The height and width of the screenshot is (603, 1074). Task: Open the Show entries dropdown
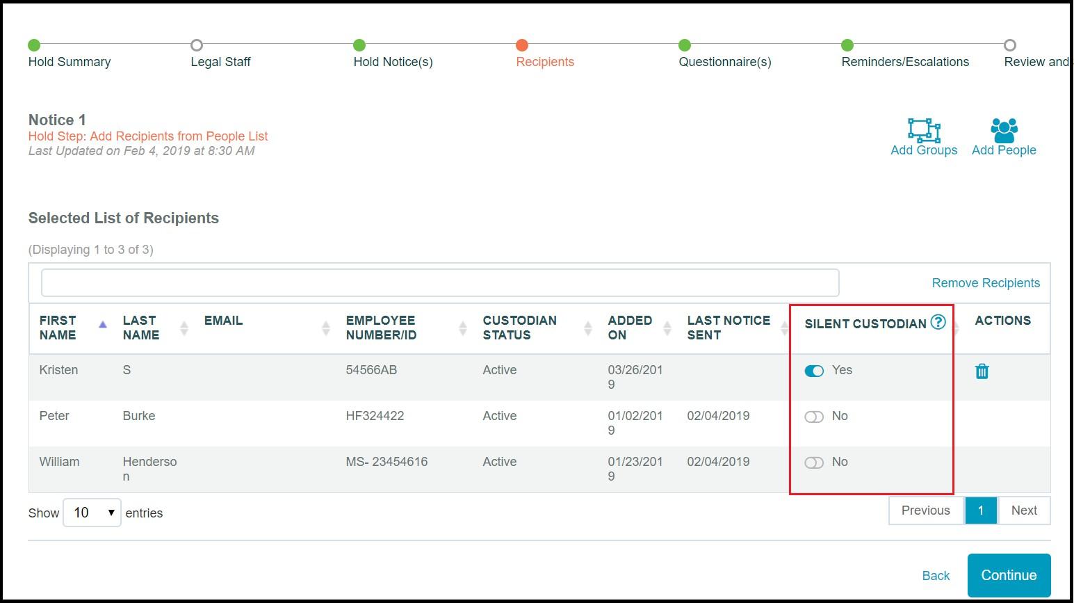(x=92, y=513)
